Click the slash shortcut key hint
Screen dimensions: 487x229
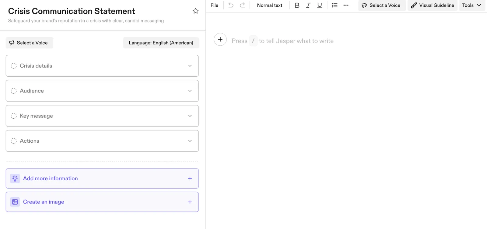click(x=253, y=41)
